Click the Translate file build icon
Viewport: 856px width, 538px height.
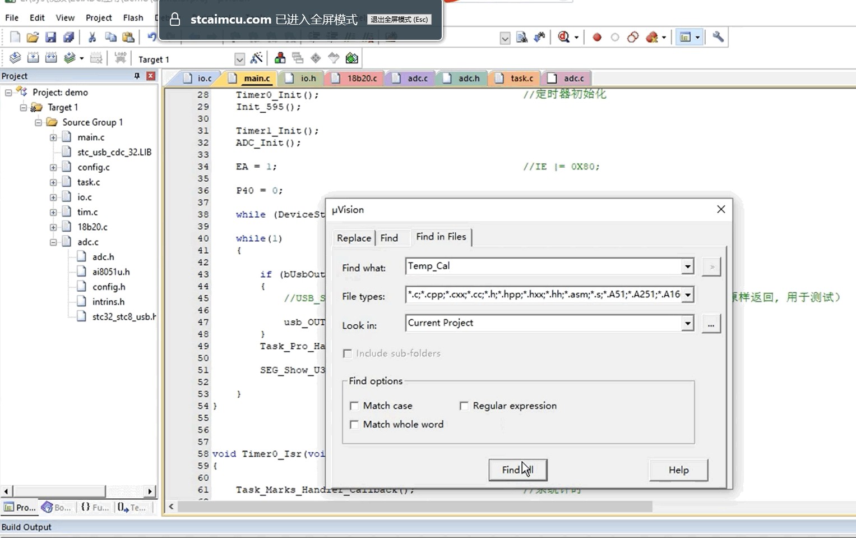click(x=15, y=58)
